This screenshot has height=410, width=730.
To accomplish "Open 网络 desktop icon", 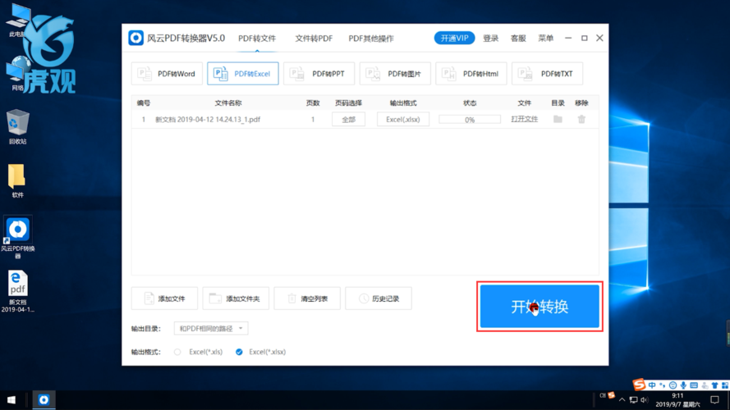I will (18, 74).
